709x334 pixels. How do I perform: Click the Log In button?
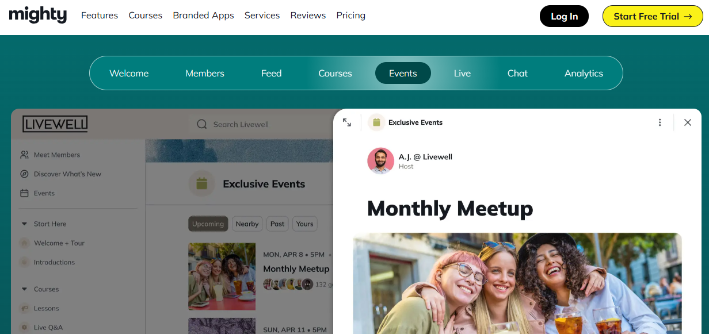click(x=564, y=16)
